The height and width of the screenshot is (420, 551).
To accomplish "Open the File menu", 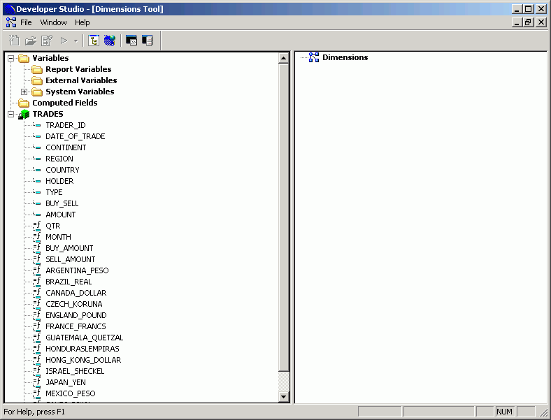I will tap(26, 22).
